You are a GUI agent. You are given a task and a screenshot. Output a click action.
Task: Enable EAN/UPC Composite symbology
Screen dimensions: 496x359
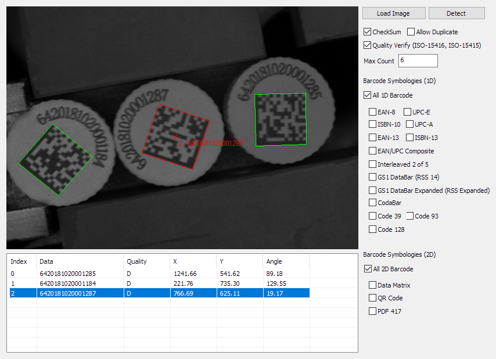tap(372, 151)
